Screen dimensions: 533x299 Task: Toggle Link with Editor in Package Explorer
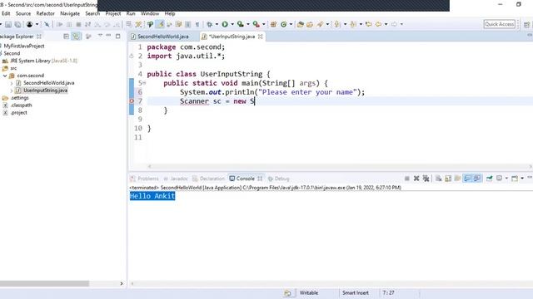click(76, 37)
